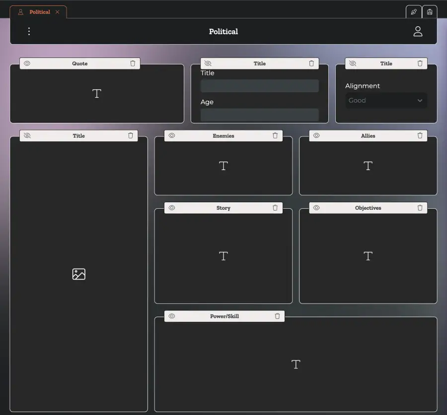Viewport: 447px width, 415px height.
Task: Delete the Objectives panel
Action: click(x=420, y=208)
